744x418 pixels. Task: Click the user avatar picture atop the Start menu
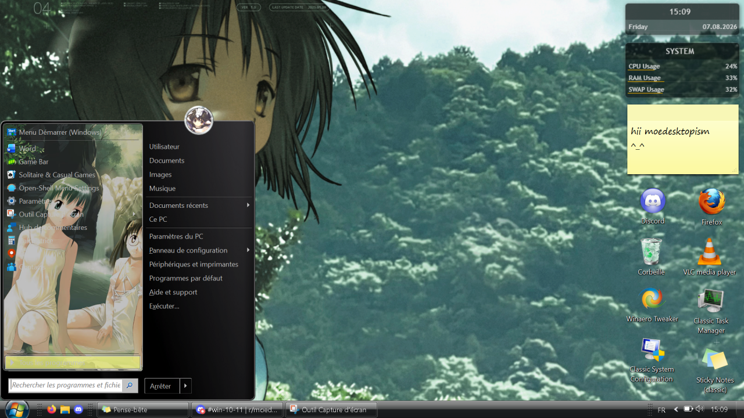pyautogui.click(x=199, y=121)
